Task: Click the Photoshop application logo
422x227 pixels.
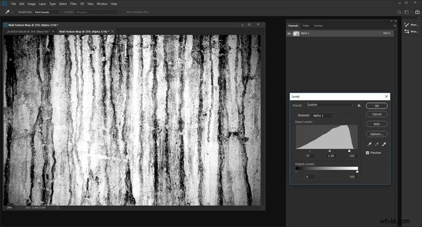Action: coord(5,4)
